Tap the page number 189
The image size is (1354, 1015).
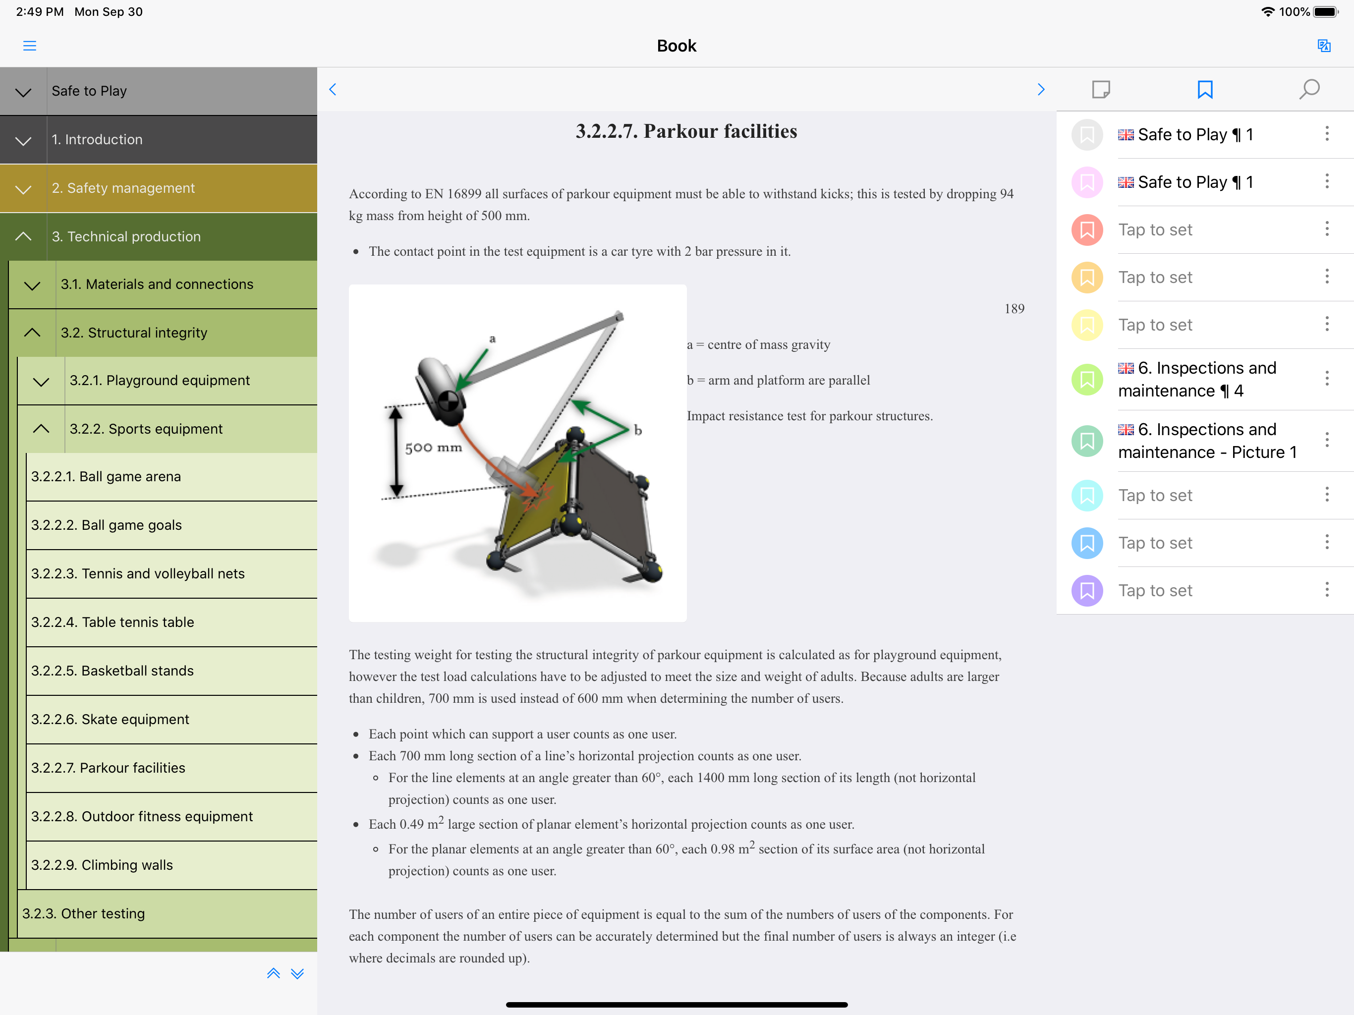pos(1015,309)
